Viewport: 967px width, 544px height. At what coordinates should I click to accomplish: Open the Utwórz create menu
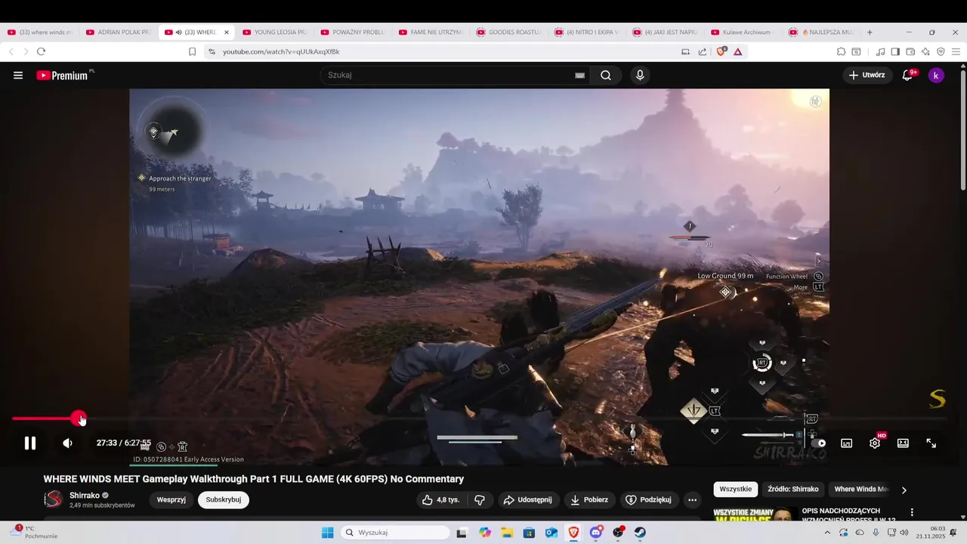867,75
